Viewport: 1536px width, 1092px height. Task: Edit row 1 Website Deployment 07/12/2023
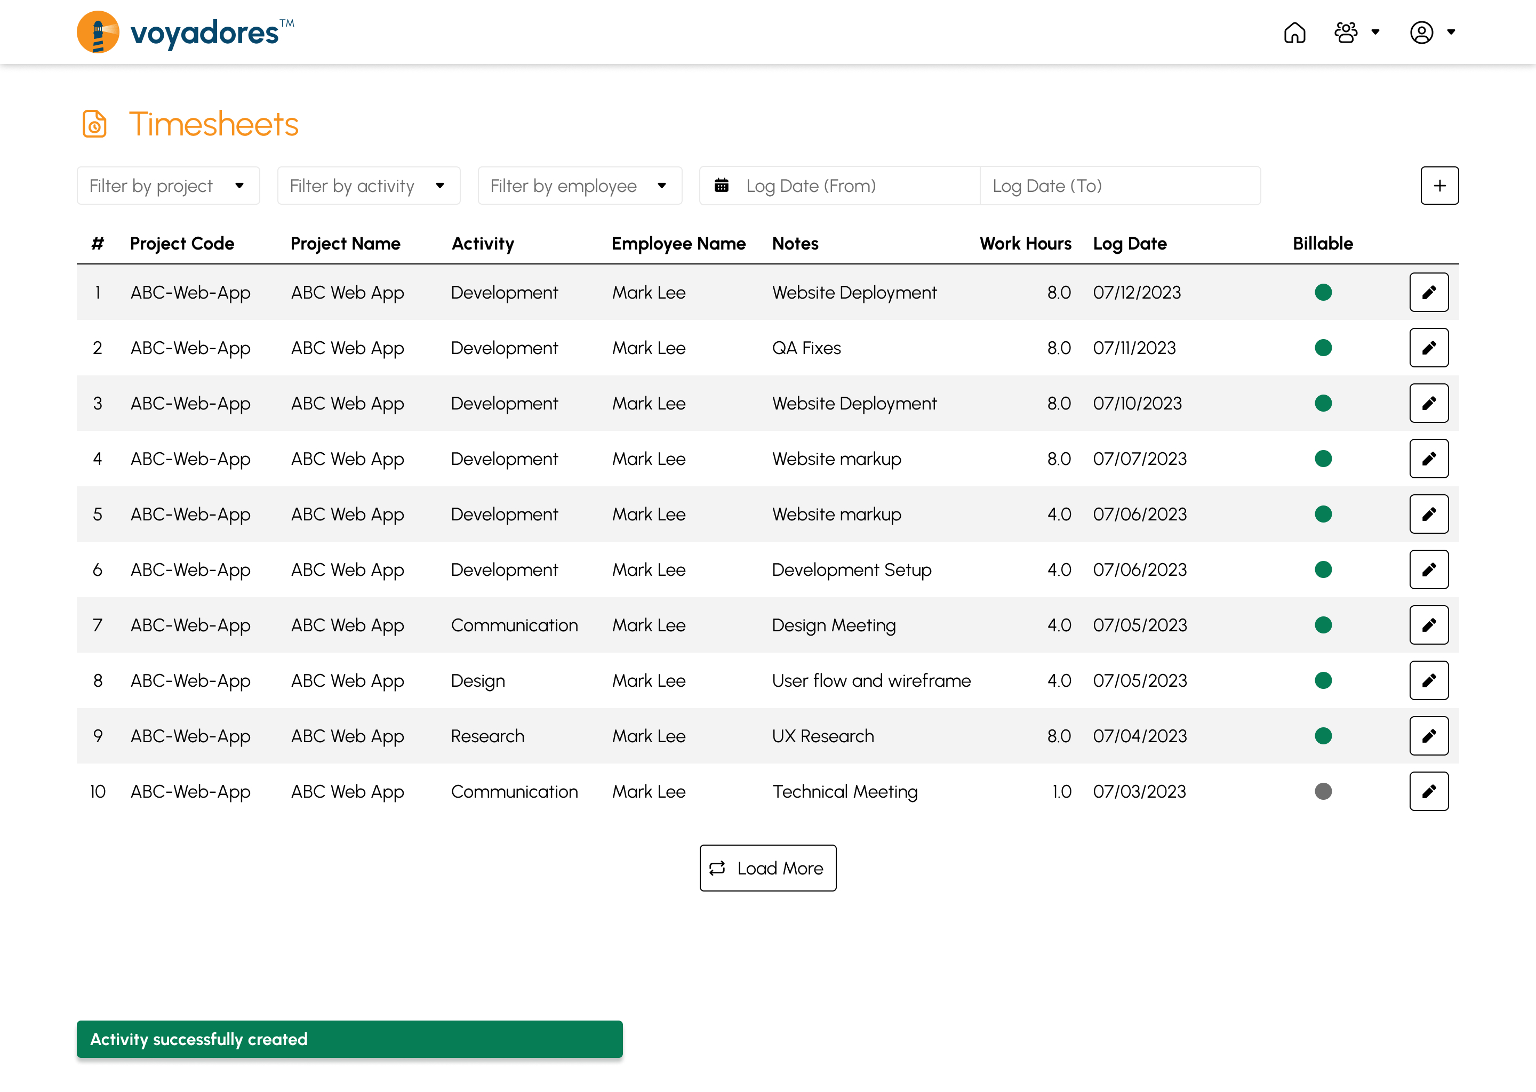point(1428,293)
